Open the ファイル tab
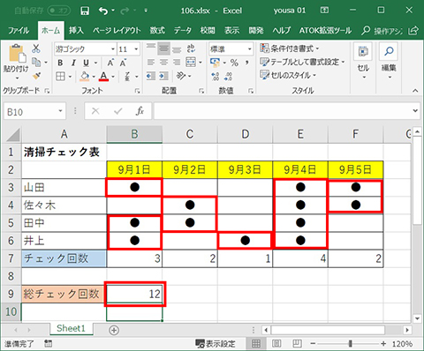This screenshot has width=424, height=351. (19, 31)
